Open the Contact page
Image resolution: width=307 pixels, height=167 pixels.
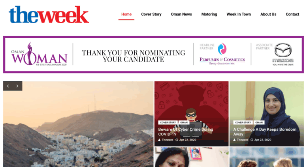pos(292,14)
